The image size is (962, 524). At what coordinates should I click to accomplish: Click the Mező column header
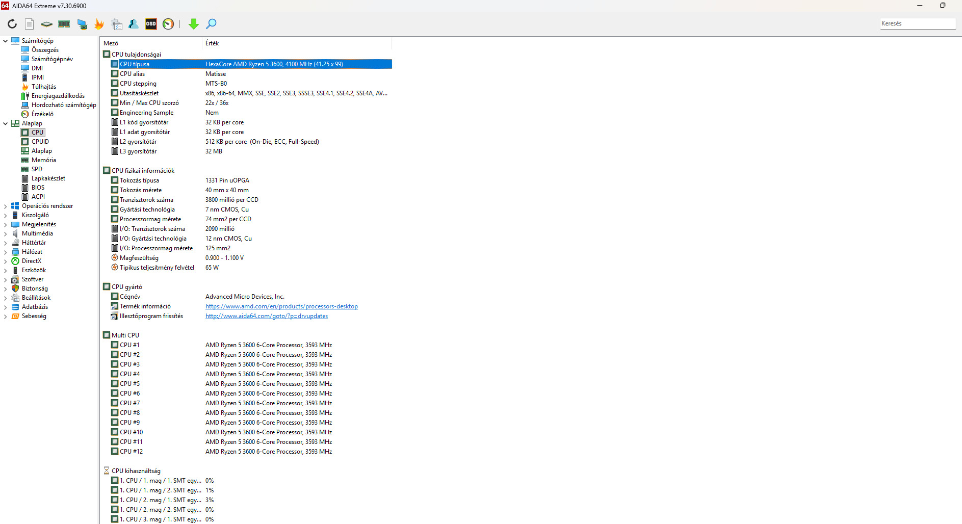click(151, 43)
